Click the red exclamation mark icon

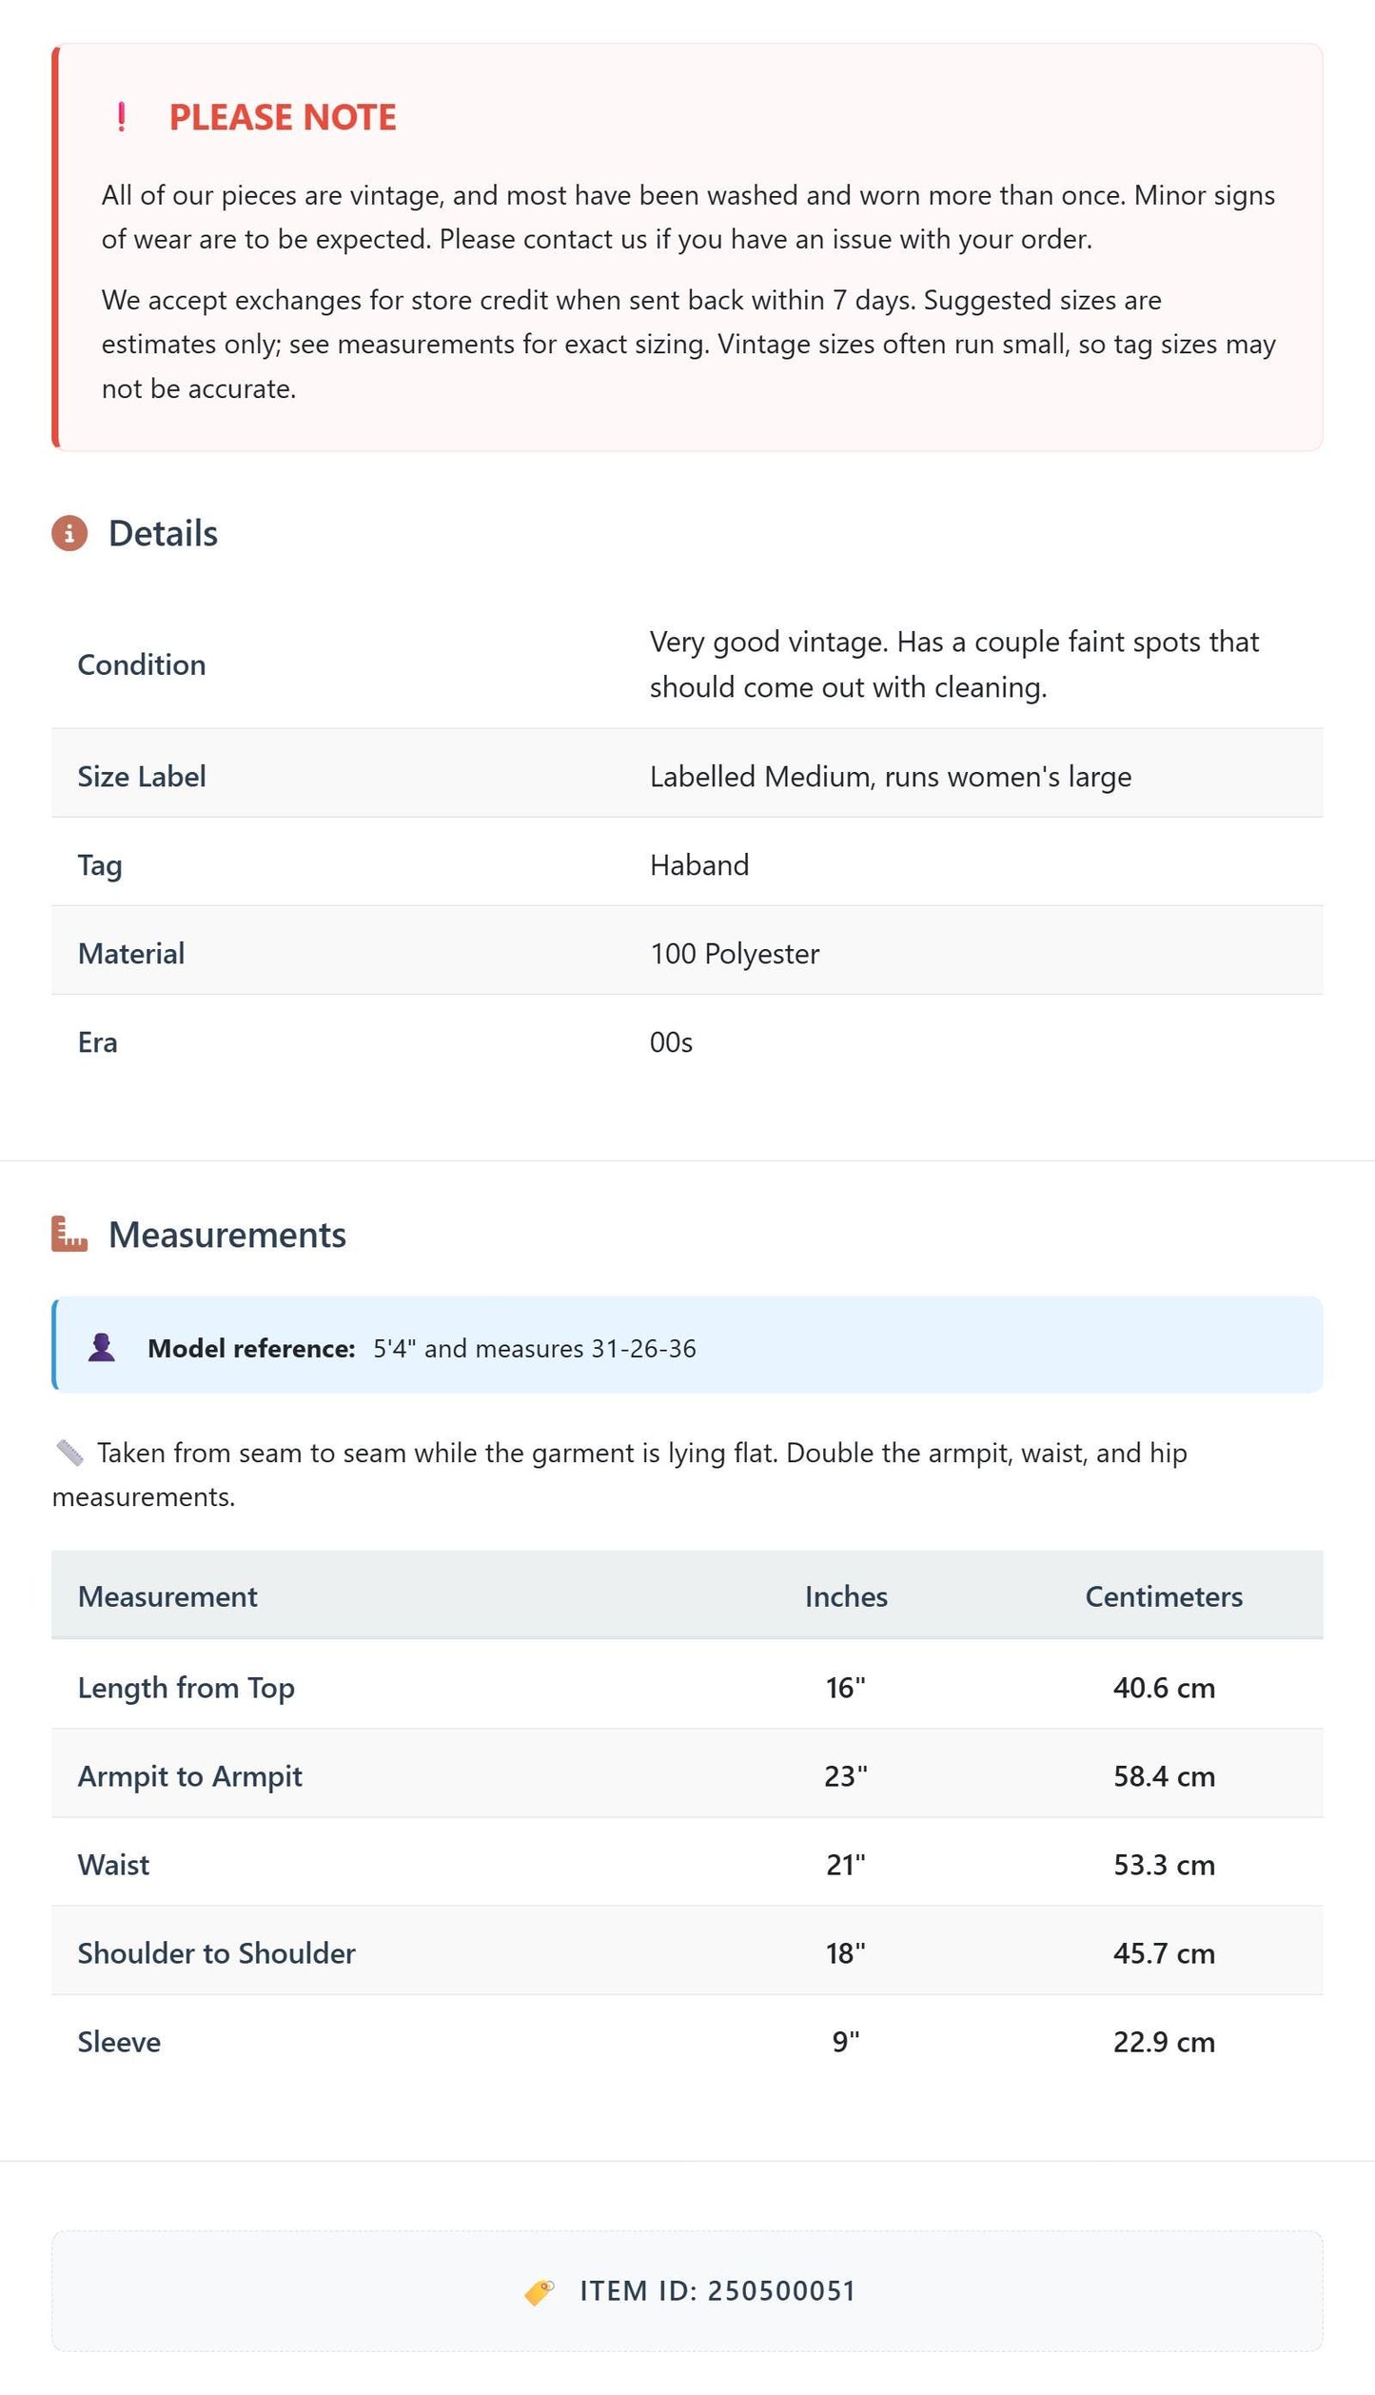coord(121,117)
